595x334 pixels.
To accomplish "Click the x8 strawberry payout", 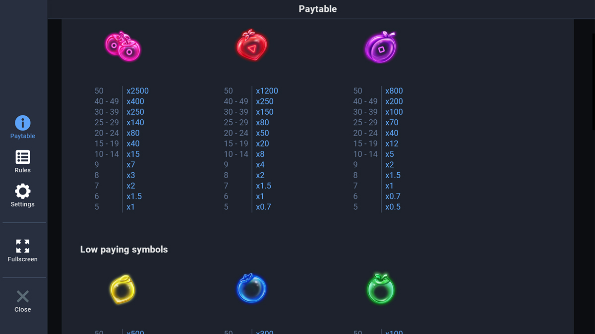I will (260, 154).
